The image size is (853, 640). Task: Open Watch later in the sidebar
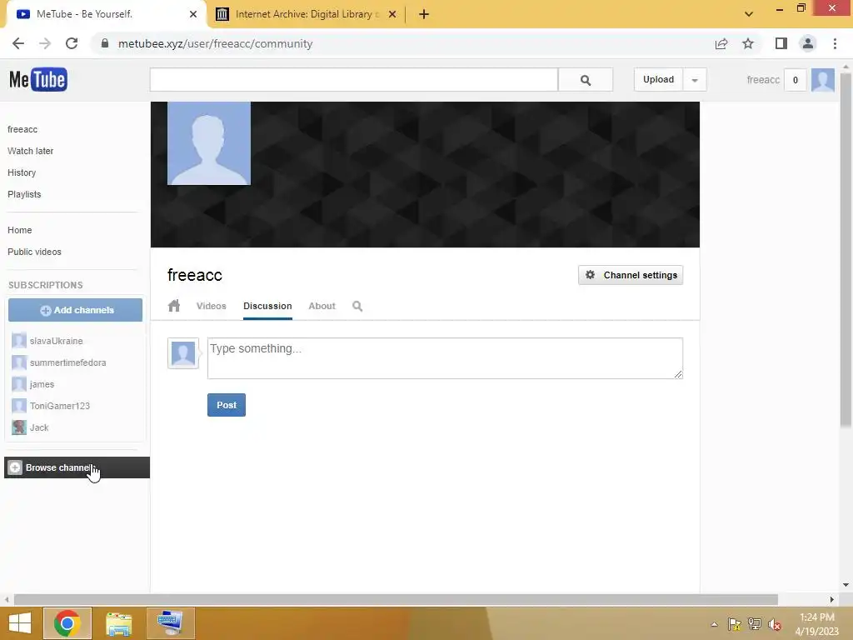(x=31, y=151)
